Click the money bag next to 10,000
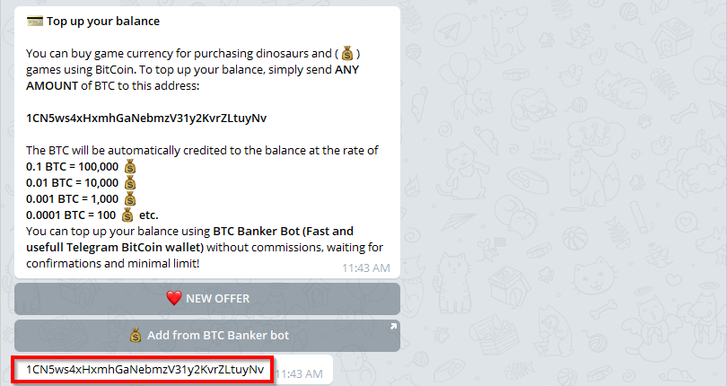 tap(130, 183)
